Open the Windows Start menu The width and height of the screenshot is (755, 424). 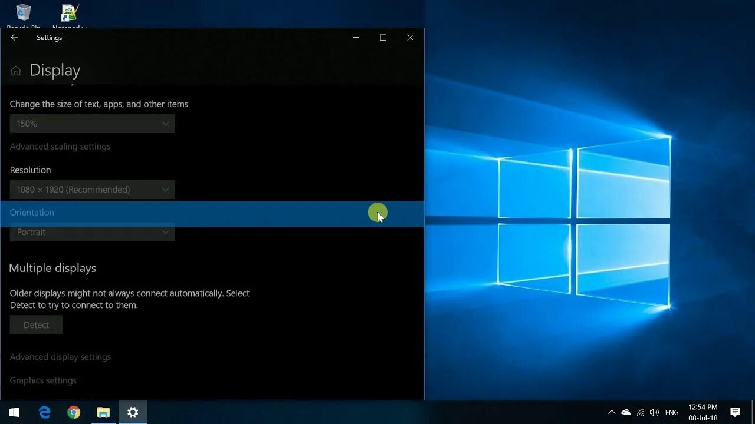[x=14, y=412]
